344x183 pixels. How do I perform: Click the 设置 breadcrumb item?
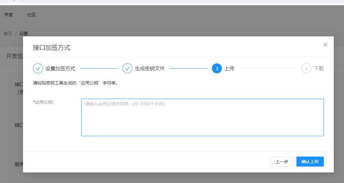[23, 34]
